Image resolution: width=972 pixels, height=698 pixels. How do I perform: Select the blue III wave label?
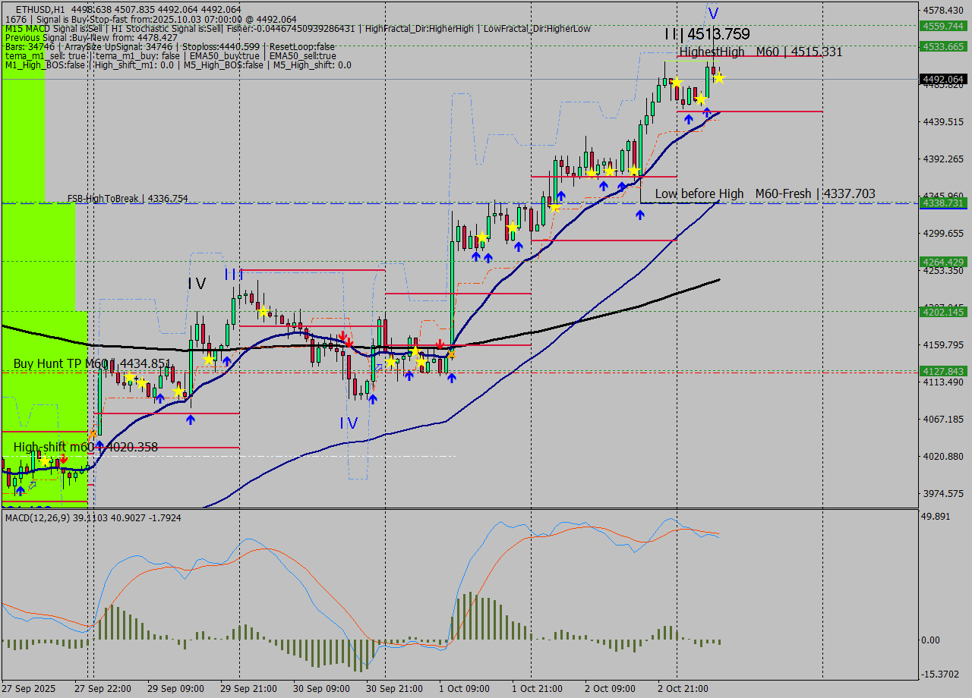click(x=233, y=274)
